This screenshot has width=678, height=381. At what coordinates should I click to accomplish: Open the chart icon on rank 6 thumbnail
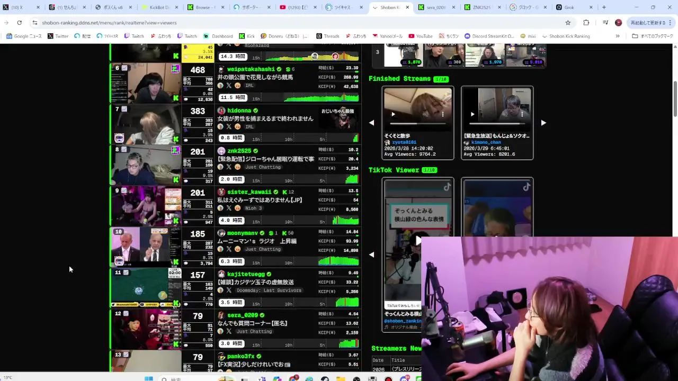tap(124, 68)
